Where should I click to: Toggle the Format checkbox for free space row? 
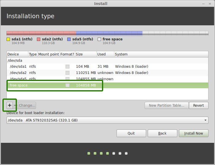coord(67,85)
